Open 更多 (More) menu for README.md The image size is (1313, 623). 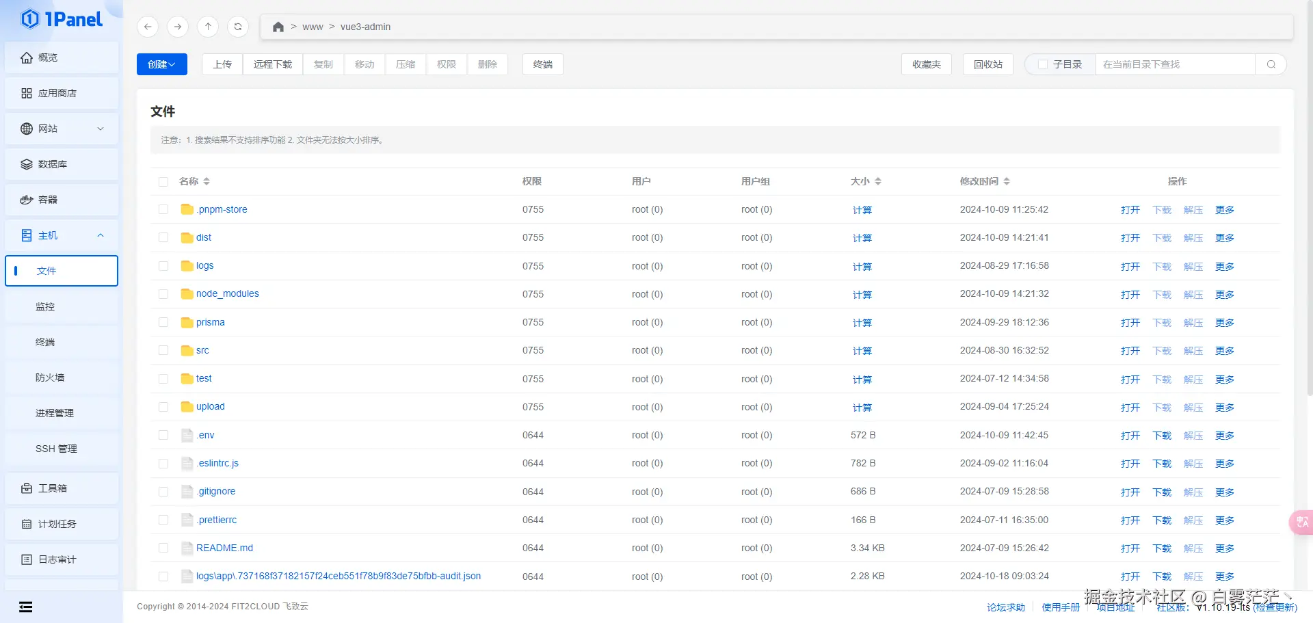click(x=1225, y=548)
